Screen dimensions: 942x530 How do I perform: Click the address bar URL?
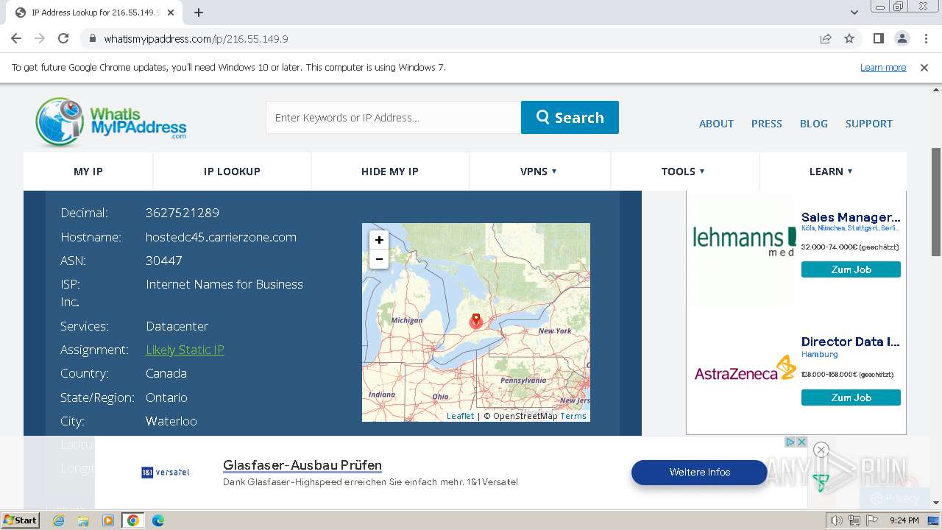point(196,39)
